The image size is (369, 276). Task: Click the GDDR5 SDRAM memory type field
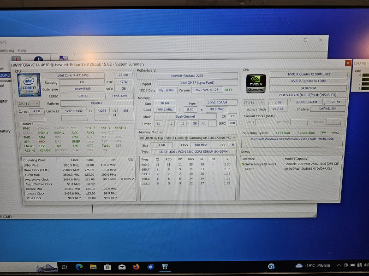coord(306,102)
